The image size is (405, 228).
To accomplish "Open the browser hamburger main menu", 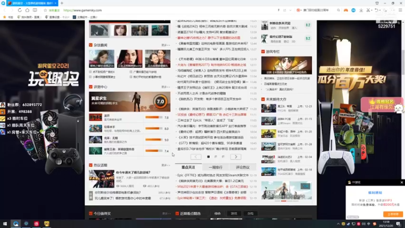I will pyautogui.click(x=400, y=10).
